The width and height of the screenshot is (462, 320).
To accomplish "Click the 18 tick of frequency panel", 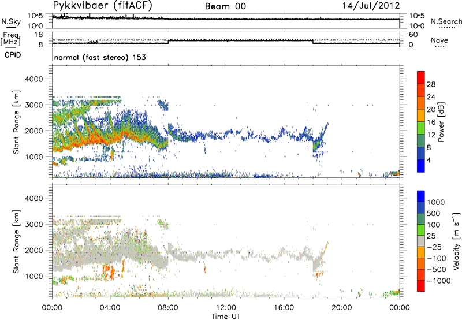I will tap(39, 35).
